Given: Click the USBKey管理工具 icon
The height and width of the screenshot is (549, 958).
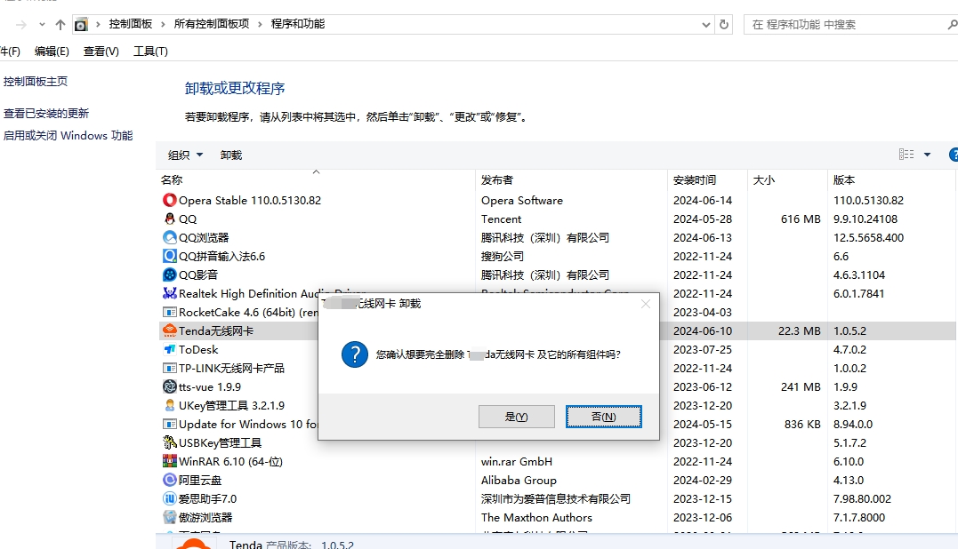Looking at the screenshot, I should [x=169, y=442].
